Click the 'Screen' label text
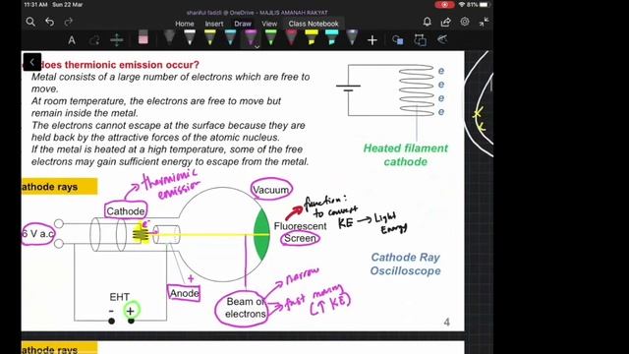Screen dimensions: 629x354 300,238
